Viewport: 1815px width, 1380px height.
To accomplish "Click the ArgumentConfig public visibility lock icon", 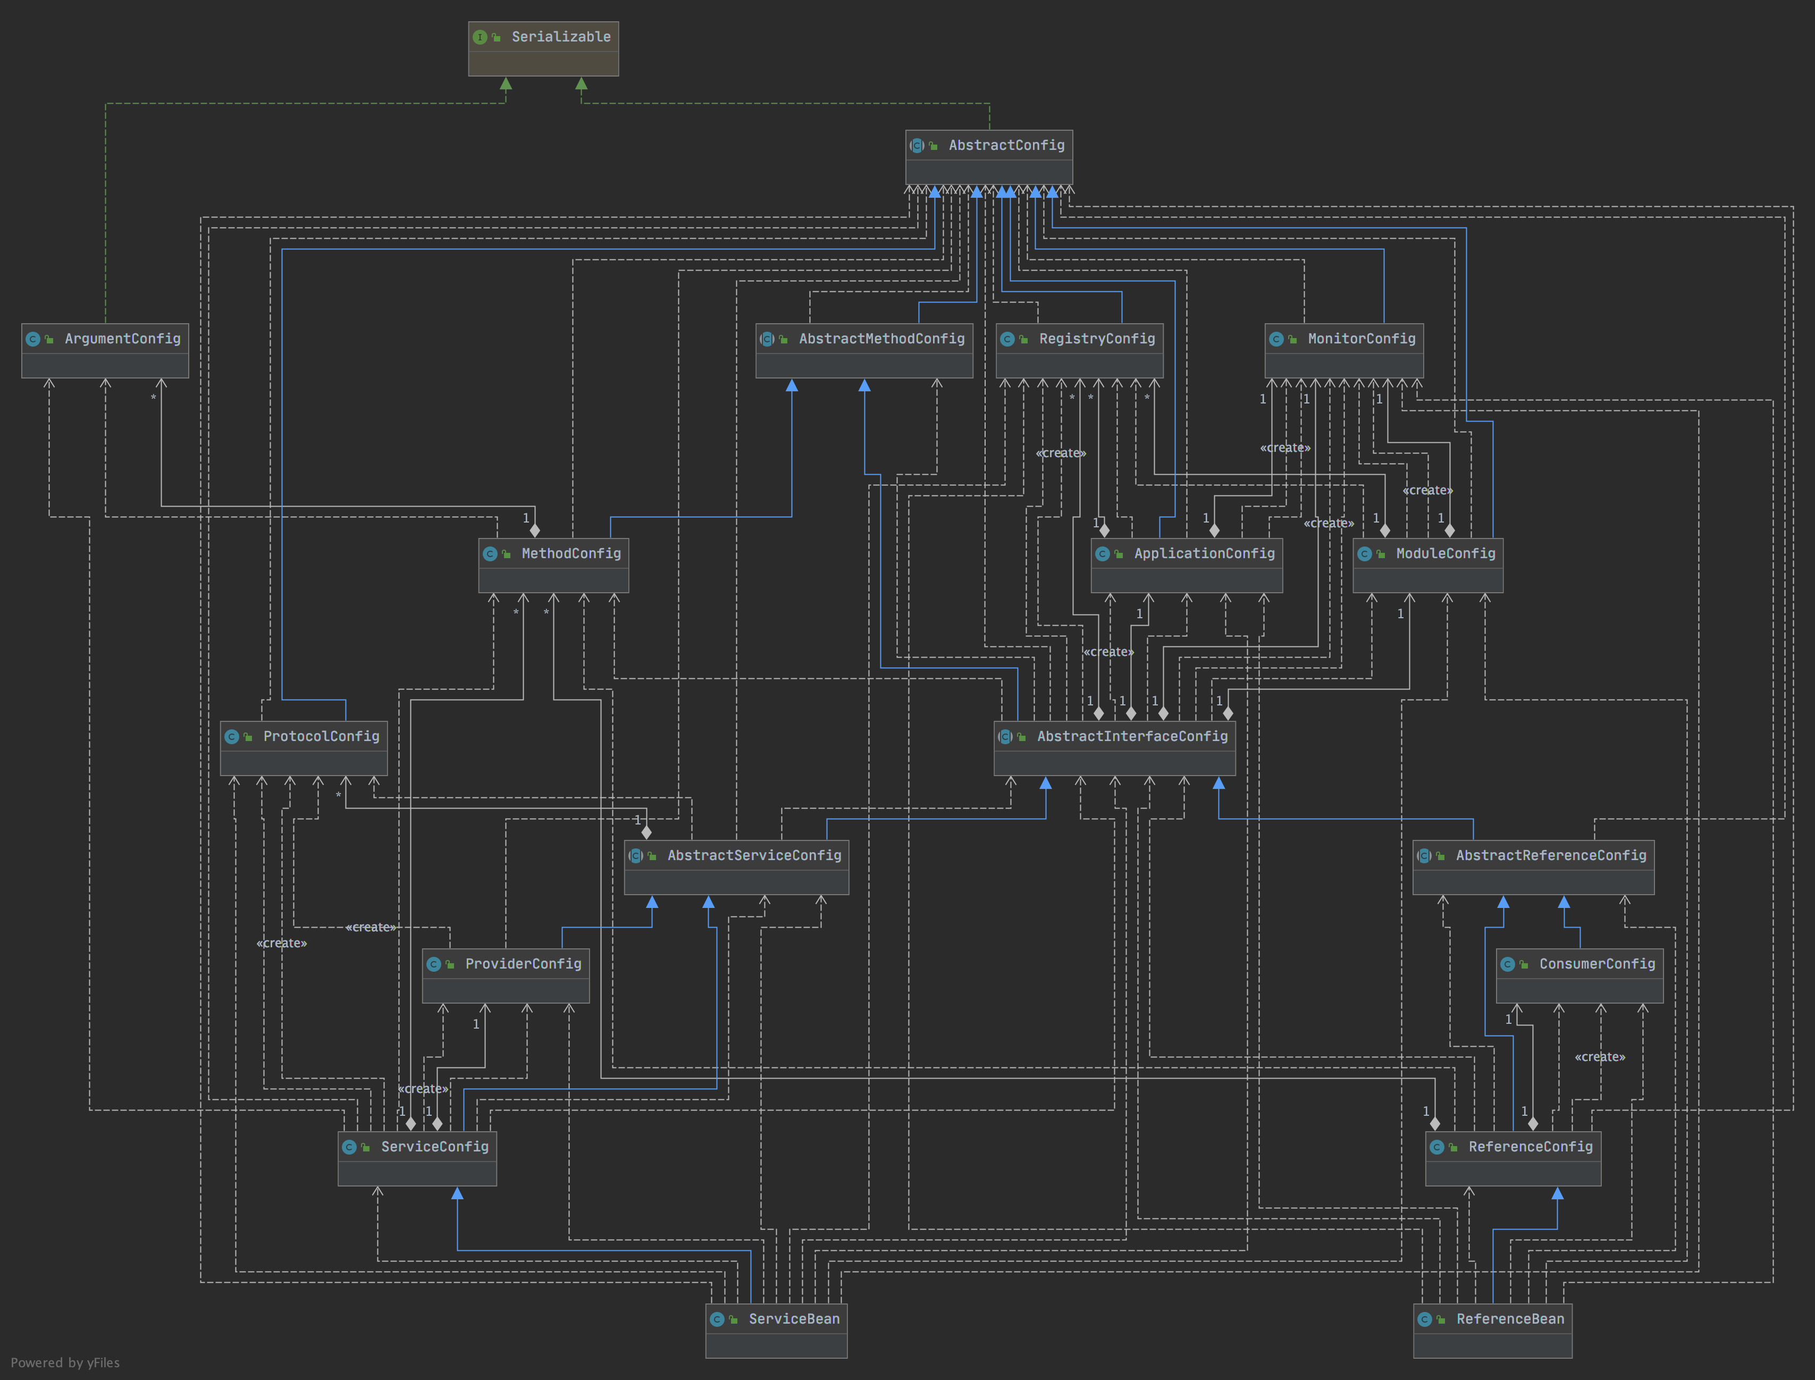I will pos(49,339).
